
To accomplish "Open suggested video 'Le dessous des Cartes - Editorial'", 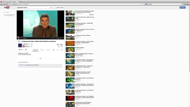I will pos(80,37).
